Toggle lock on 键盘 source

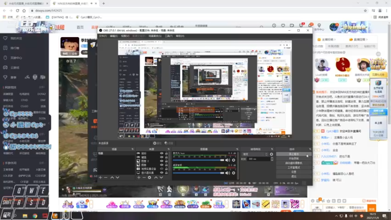(x=166, y=157)
